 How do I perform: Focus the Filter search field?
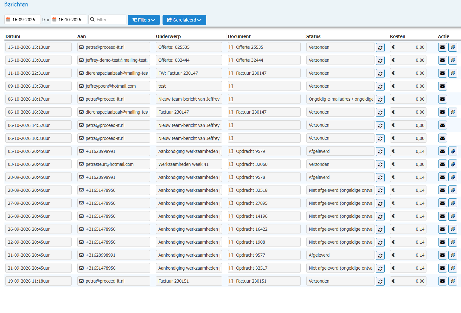107,19
